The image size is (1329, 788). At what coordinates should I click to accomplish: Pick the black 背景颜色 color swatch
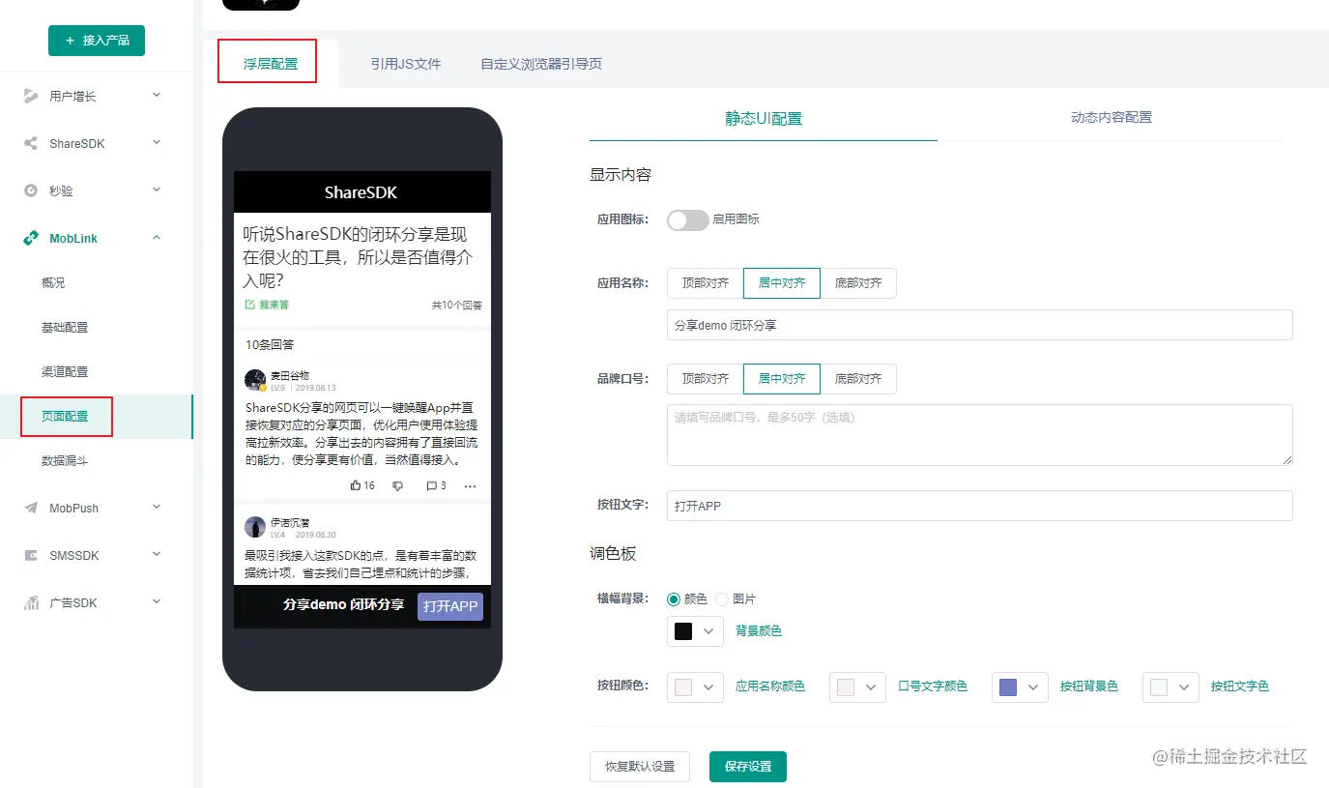click(683, 630)
